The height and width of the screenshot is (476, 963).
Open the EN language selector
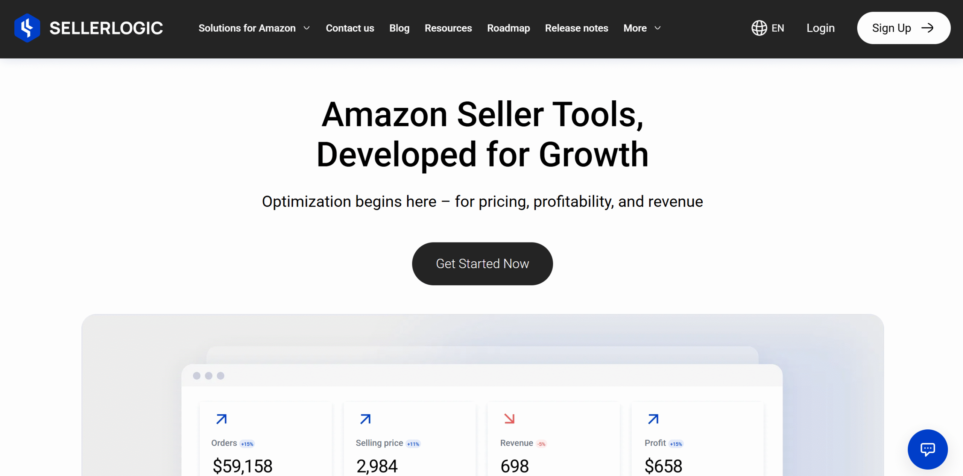(x=768, y=28)
